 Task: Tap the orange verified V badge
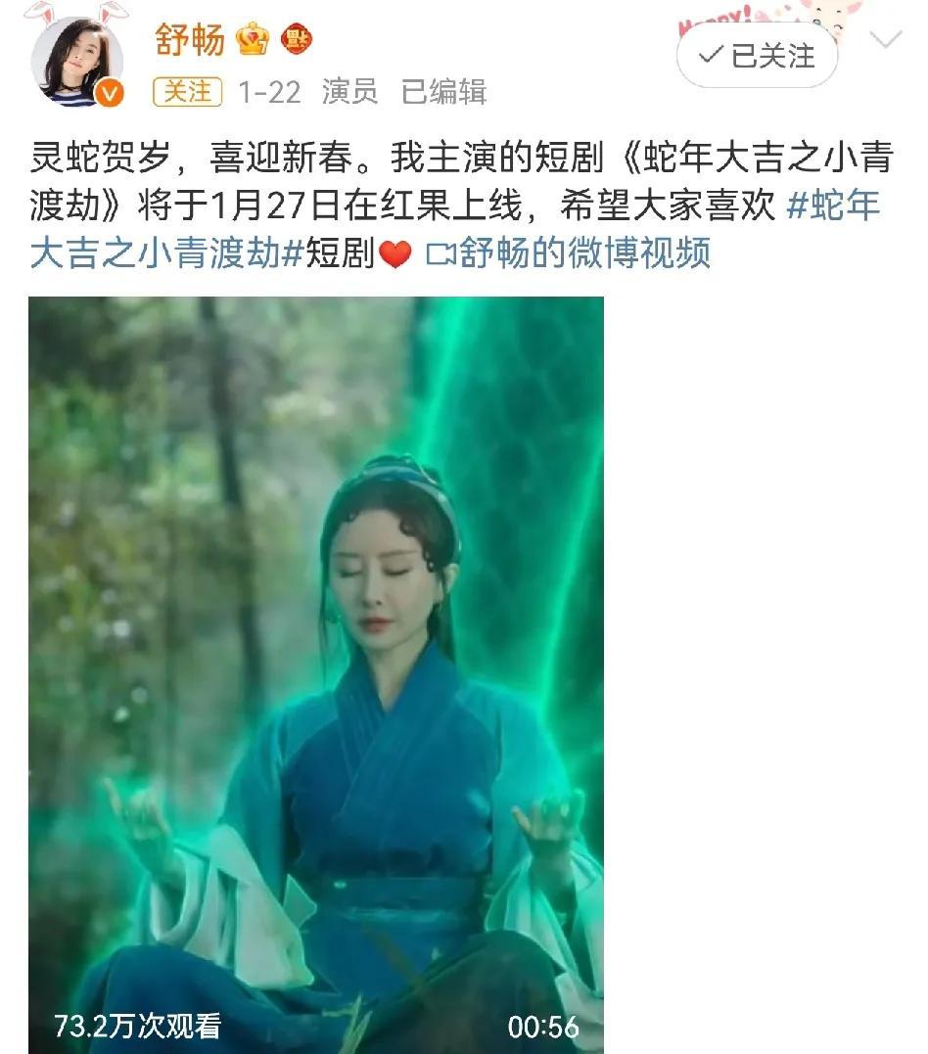click(110, 93)
